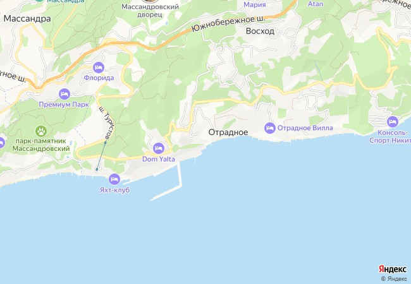The width and height of the screenshot is (411, 284).
Task: Open the Dom Yalta hotel pin
Action: pyautogui.click(x=159, y=148)
